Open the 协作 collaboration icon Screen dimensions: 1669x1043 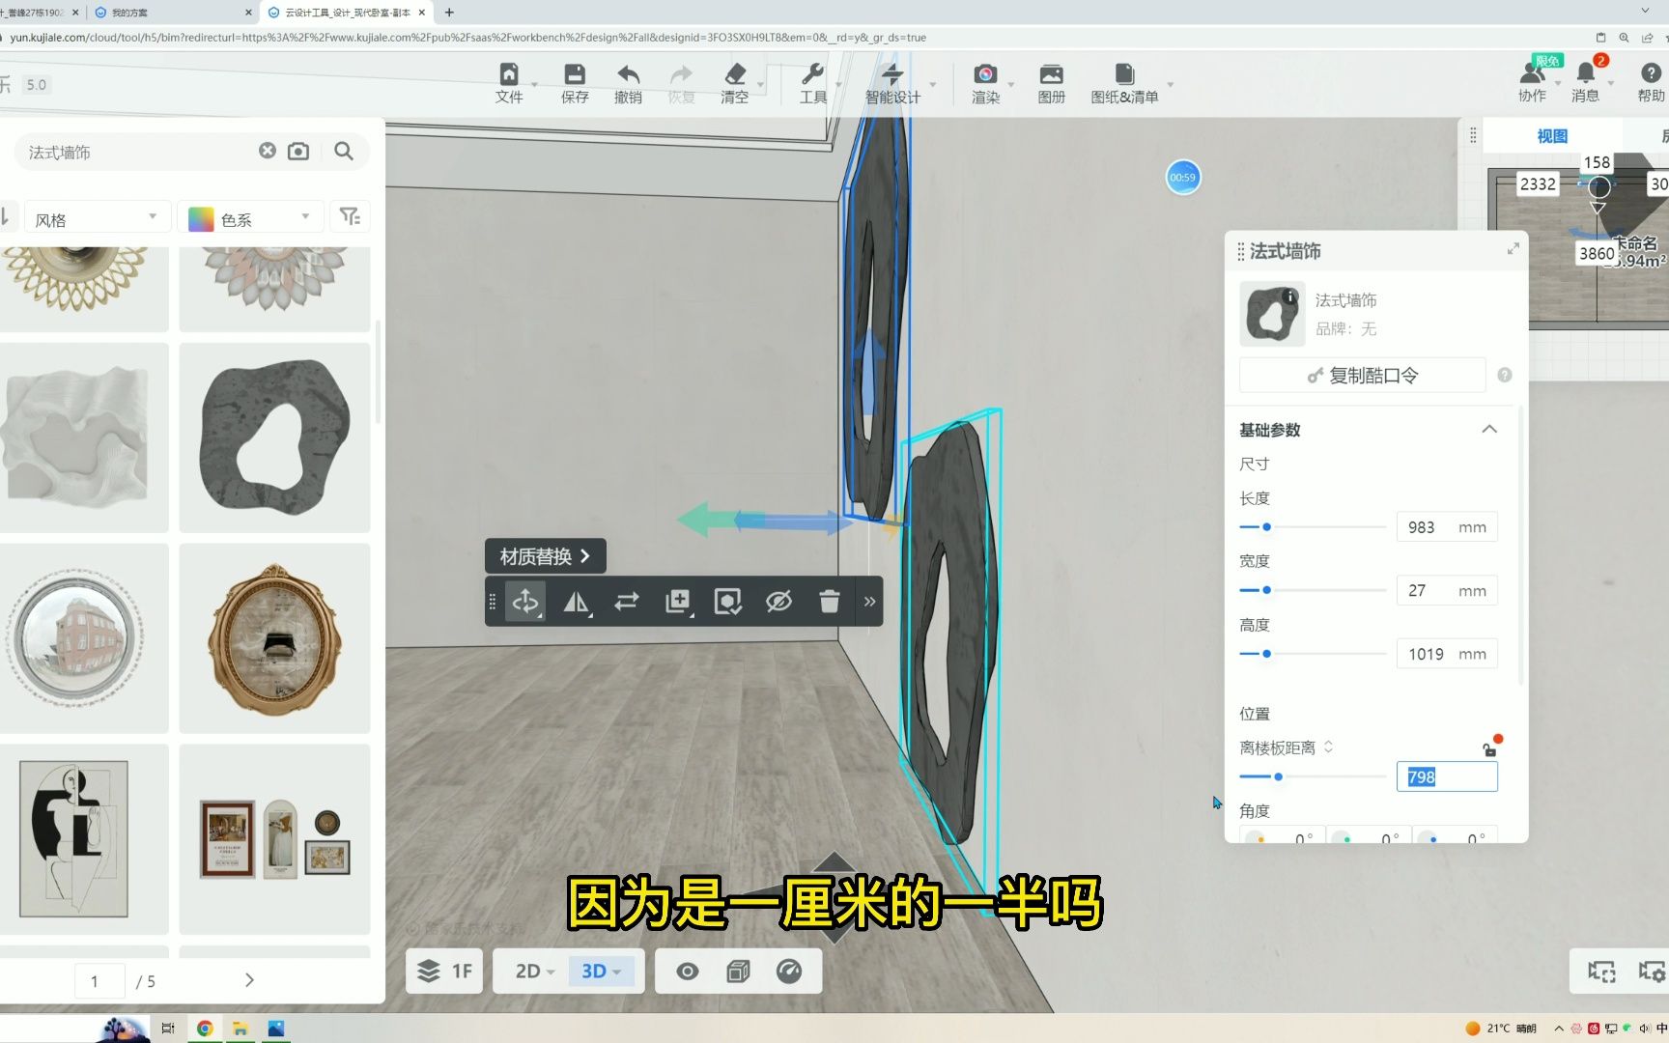pos(1532,83)
